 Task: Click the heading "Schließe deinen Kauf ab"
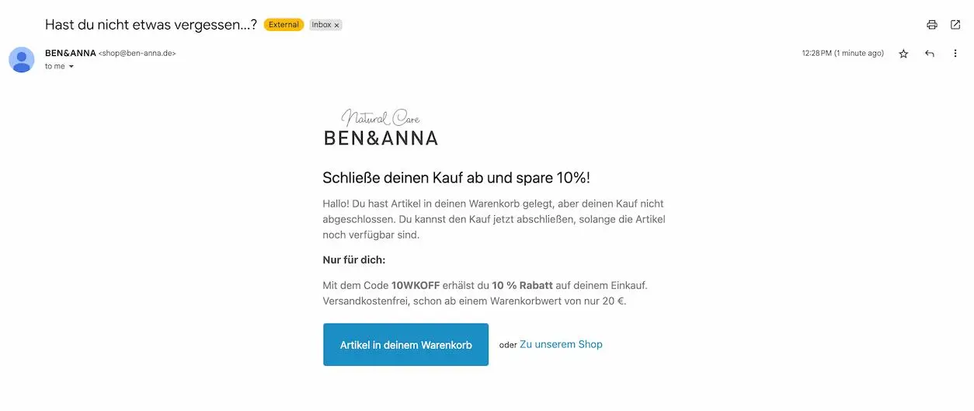click(456, 177)
